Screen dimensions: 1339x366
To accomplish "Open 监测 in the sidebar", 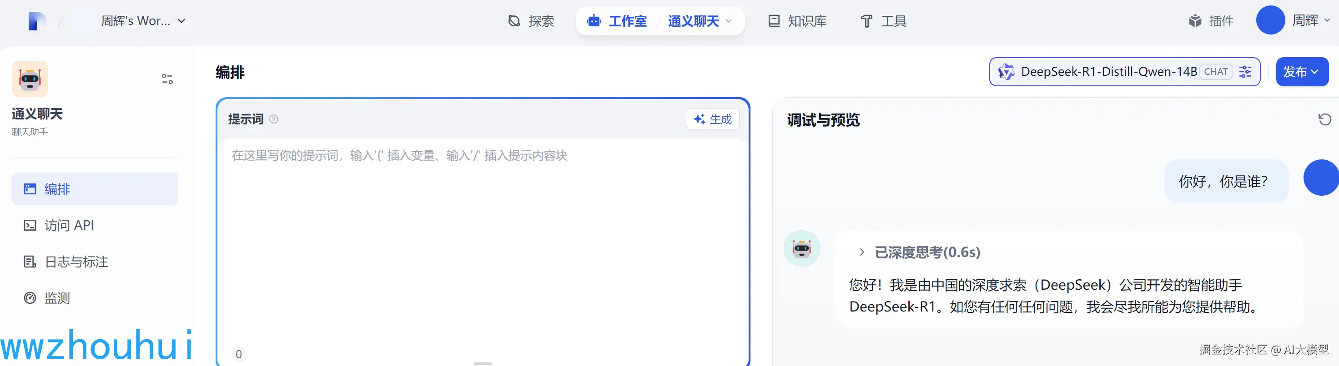I will pyautogui.click(x=95, y=298).
